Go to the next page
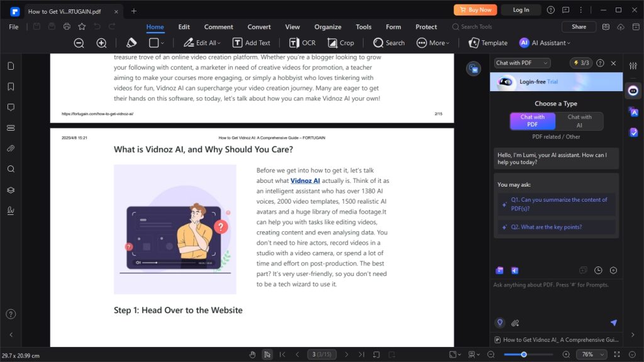 point(347,354)
